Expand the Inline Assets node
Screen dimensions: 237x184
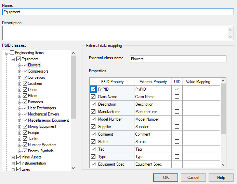[13, 157]
